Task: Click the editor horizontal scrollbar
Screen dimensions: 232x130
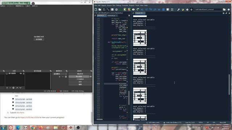Action: point(100,120)
